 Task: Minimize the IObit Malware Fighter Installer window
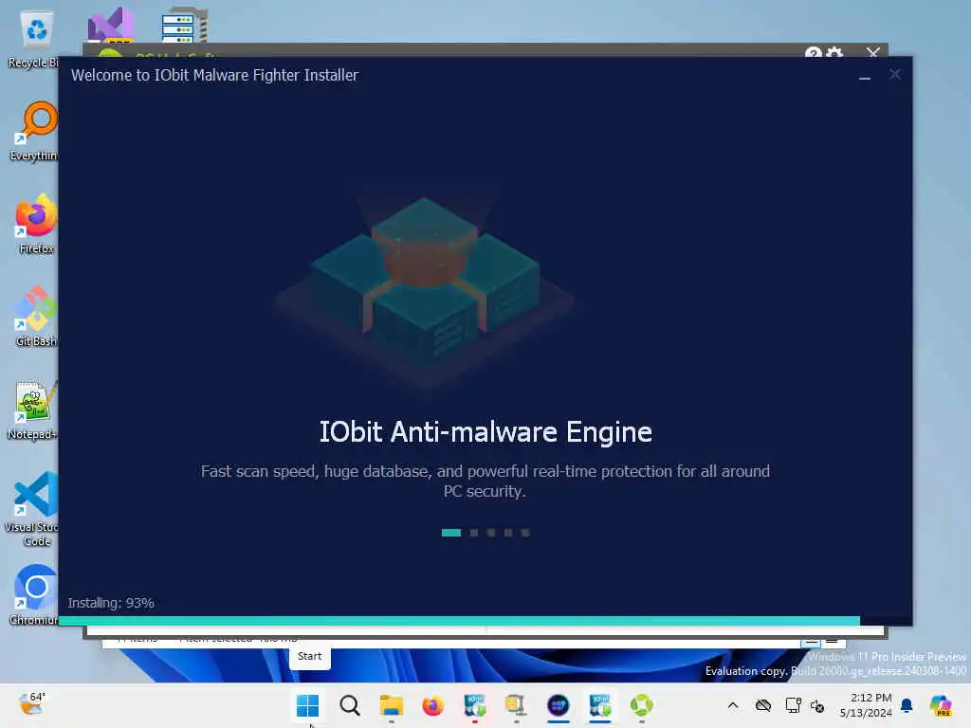[x=865, y=76]
